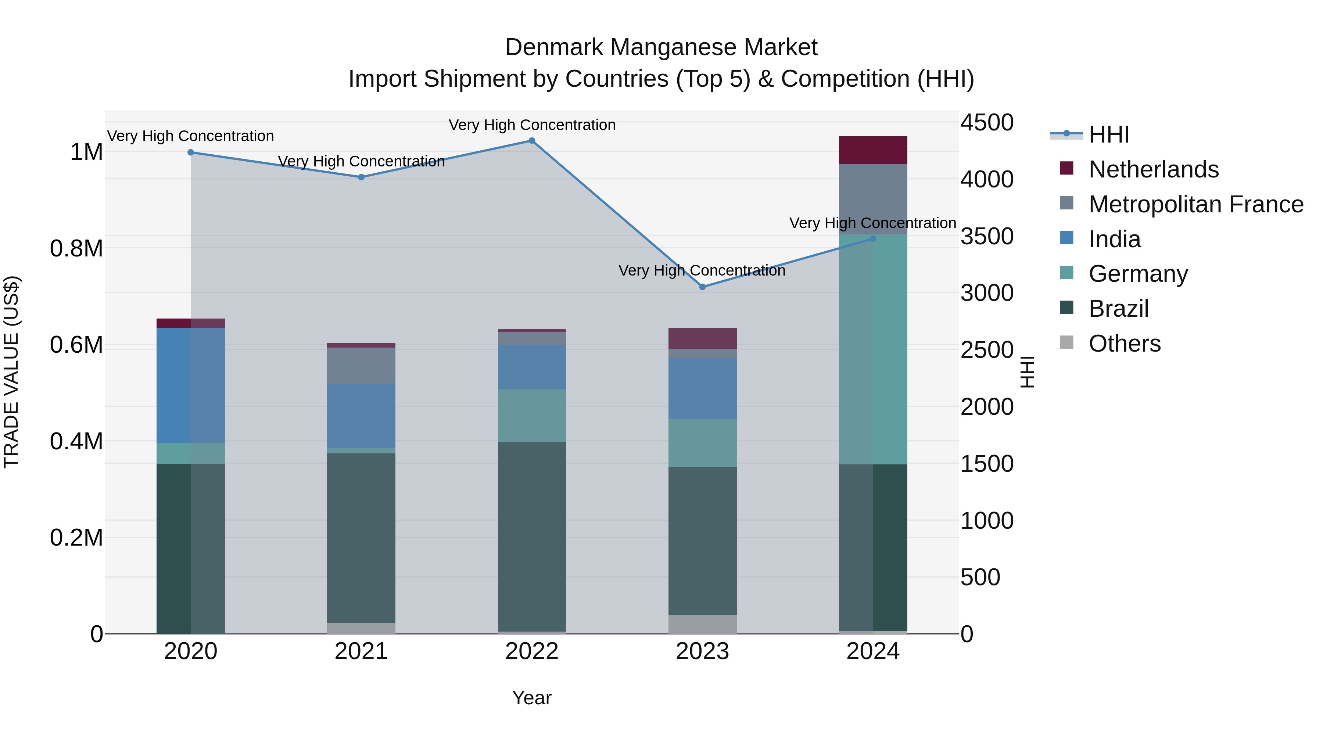Click the 2023 Netherlands bar segment
Viewport: 1323px width, 744px height.
click(703, 338)
